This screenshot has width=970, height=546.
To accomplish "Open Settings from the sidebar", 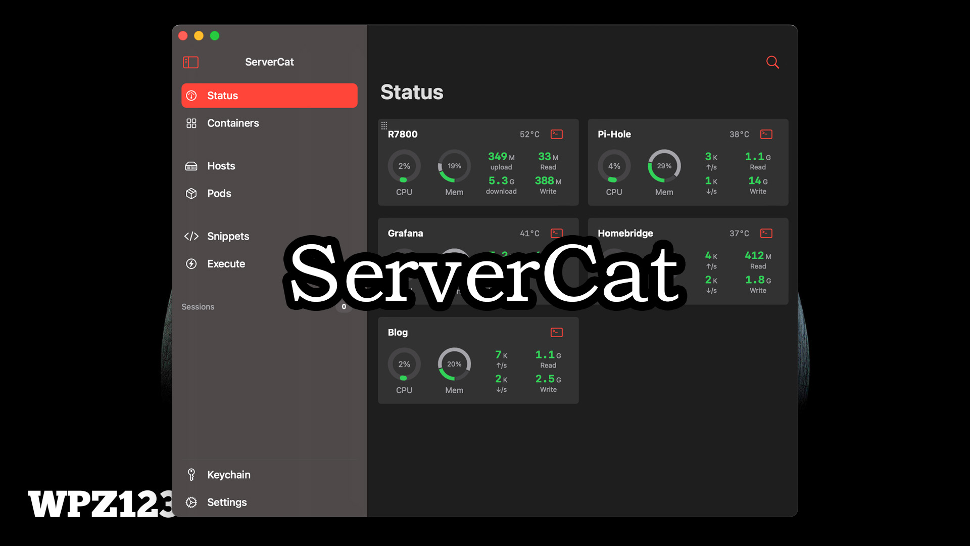I will click(x=269, y=502).
